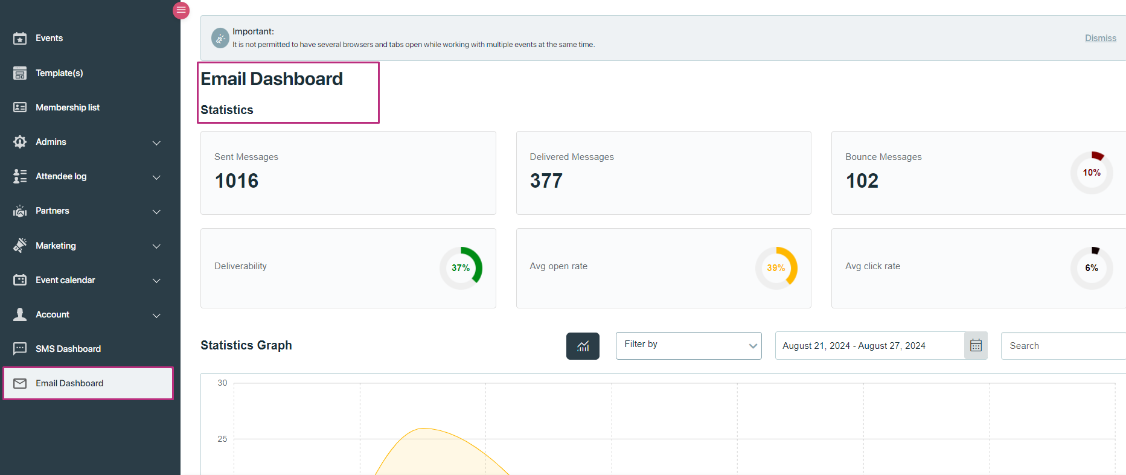
Task: Click the Statistics Graph heading
Action: pos(246,345)
